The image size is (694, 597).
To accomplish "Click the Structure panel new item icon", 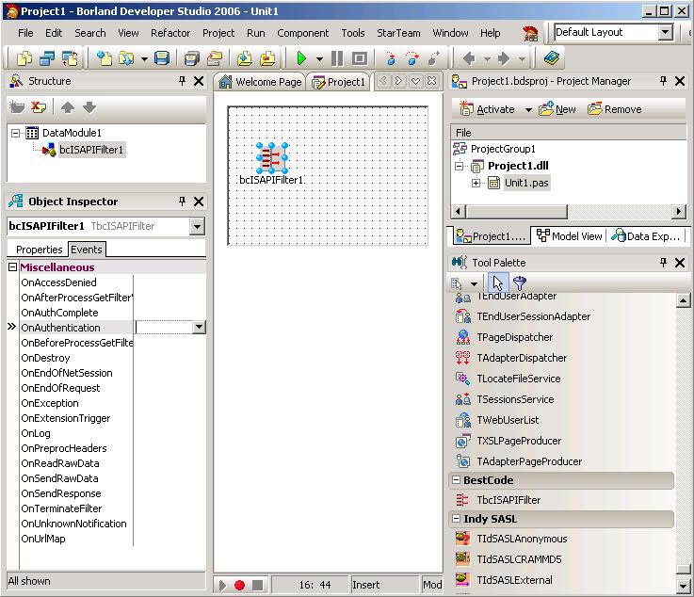I will point(17,107).
